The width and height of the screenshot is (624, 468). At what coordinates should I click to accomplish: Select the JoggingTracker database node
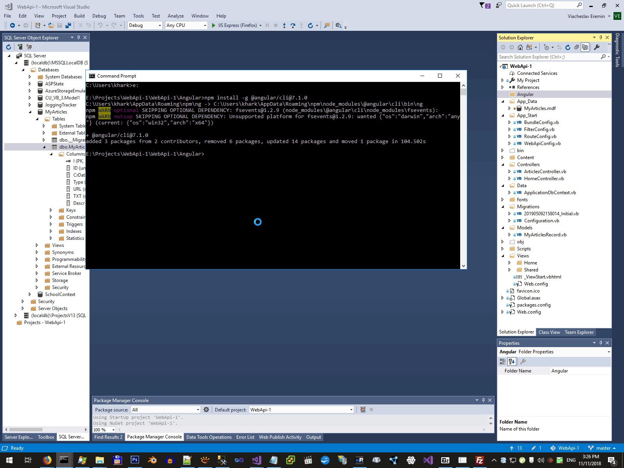[60, 105]
